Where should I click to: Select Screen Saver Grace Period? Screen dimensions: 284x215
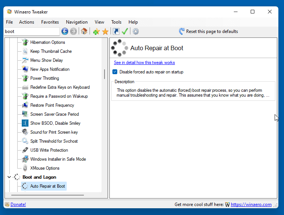coord(55,114)
